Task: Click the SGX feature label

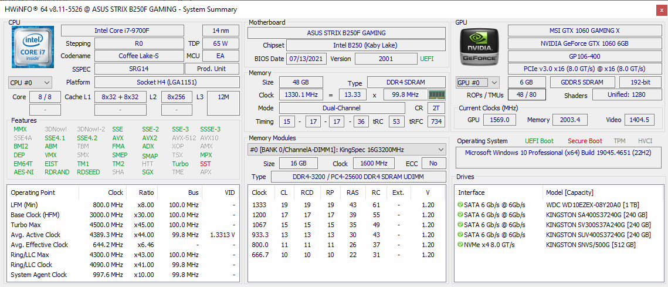Action: [148, 173]
